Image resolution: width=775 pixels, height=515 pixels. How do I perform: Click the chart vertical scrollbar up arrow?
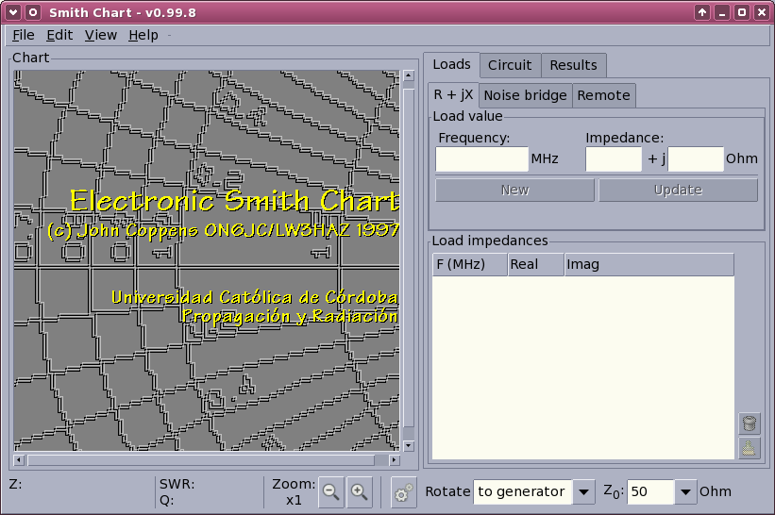(x=408, y=75)
